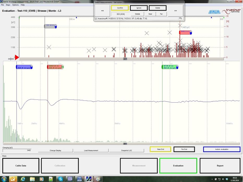Open the Options menu
Viewport: 243px width, 182px height.
coord(15,5)
